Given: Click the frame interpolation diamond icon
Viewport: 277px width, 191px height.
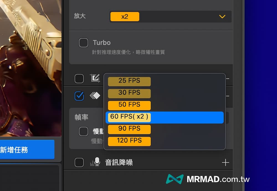Looking at the screenshot, I should (x=95, y=96).
